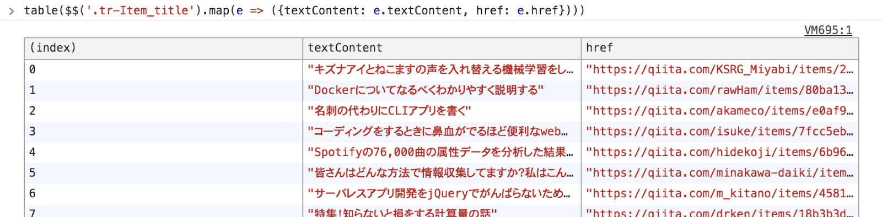Open the hidekoji qiita link
This screenshot has height=217, width=882.
[720, 153]
